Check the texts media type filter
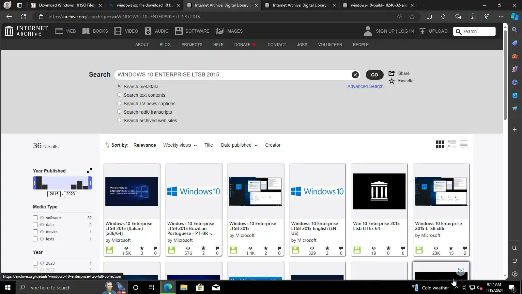Image resolution: width=522 pixels, height=294 pixels. [35, 239]
